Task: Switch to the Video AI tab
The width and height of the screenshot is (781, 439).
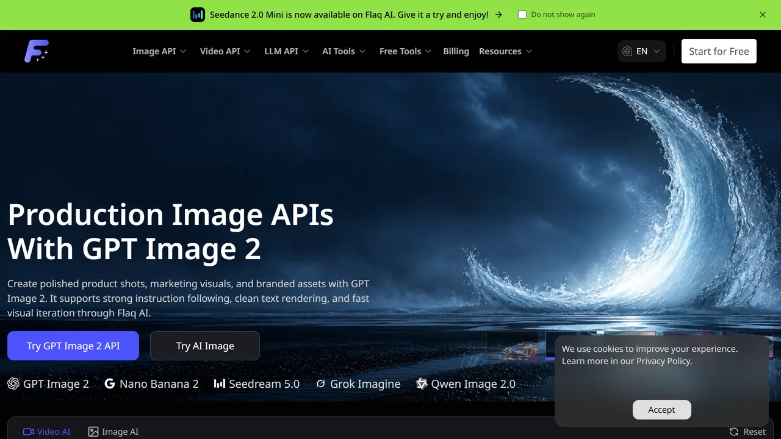Action: [x=46, y=432]
